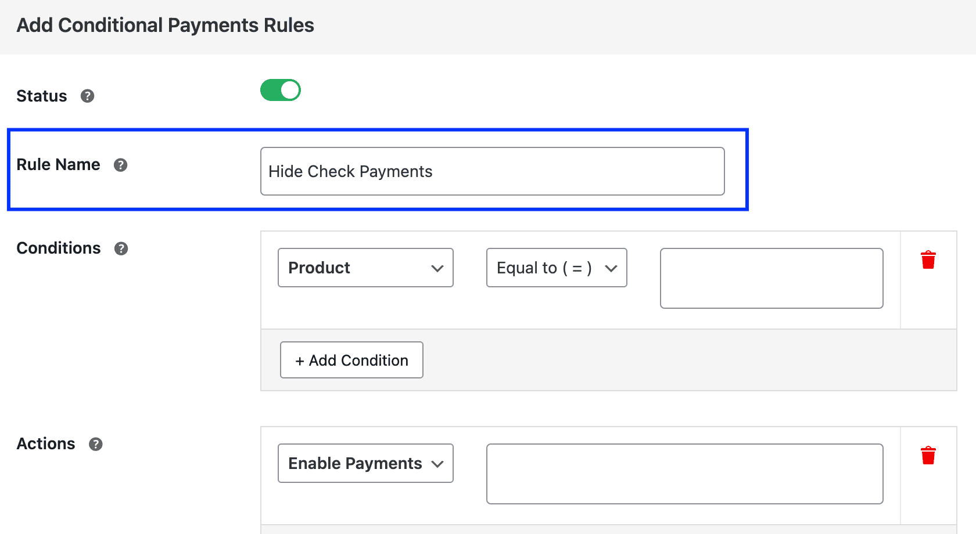The height and width of the screenshot is (534, 976).
Task: Click inside the Rule Name text field
Action: pyautogui.click(x=492, y=171)
